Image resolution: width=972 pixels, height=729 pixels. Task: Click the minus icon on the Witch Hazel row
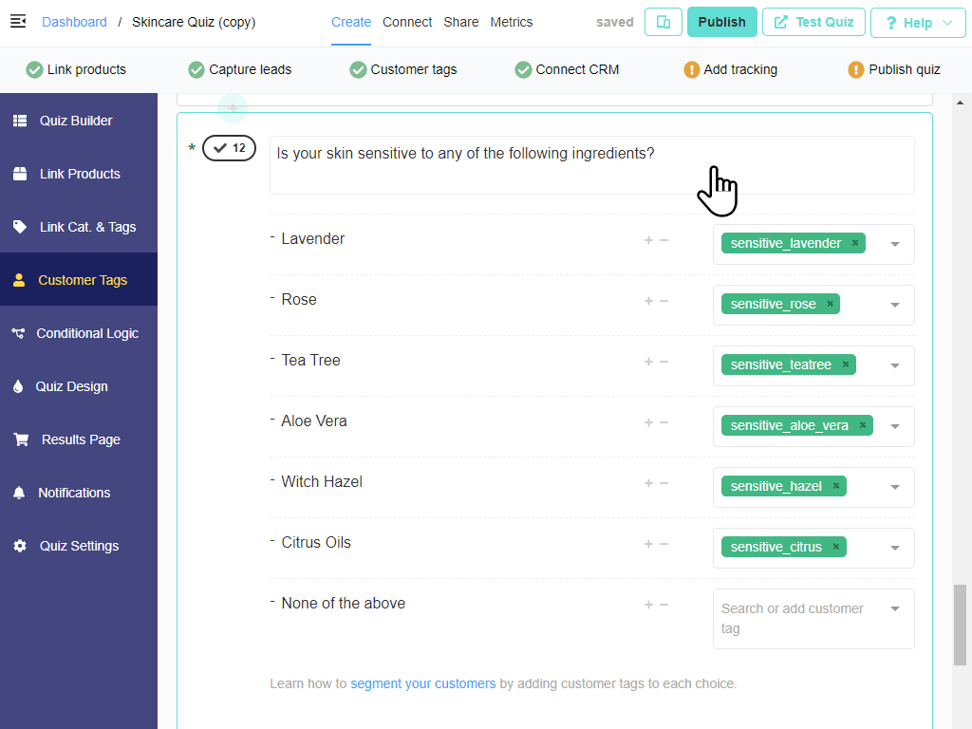click(x=664, y=483)
